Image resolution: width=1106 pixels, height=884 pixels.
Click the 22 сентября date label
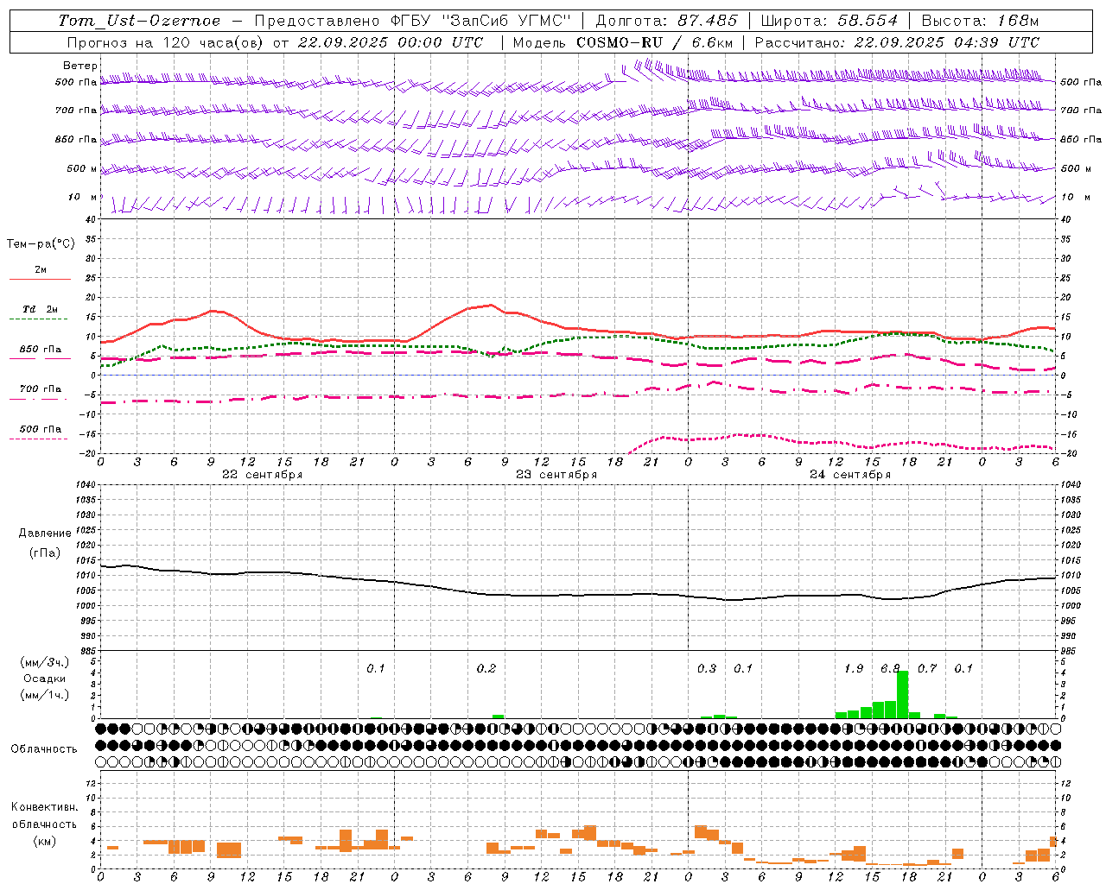(263, 474)
